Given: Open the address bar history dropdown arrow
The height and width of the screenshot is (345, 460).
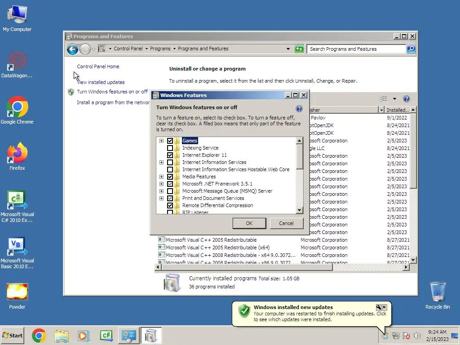Looking at the screenshot, I should pos(288,49).
